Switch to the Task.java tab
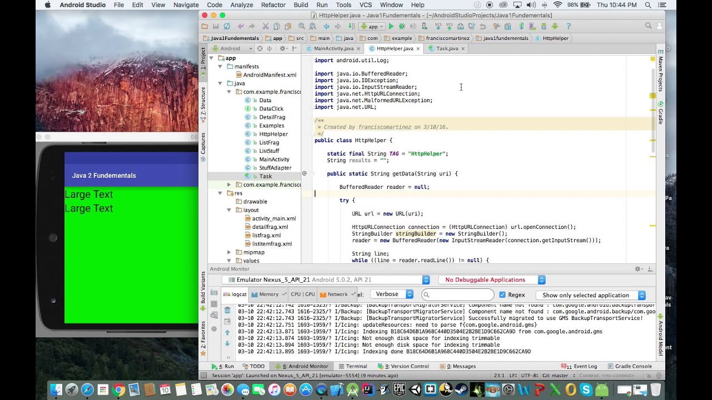Screen dimensions: 712x400 [x=446, y=48]
